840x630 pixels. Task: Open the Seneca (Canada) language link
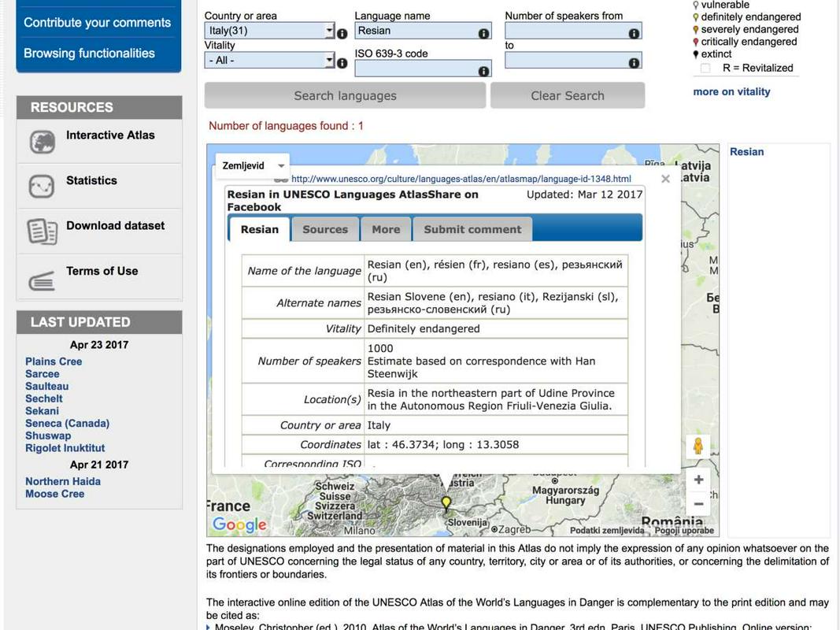pos(67,423)
